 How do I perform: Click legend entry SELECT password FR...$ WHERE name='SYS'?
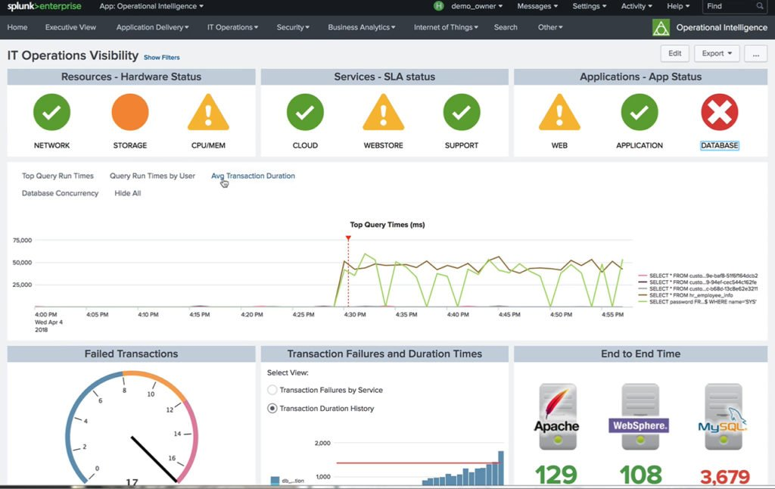coord(698,301)
